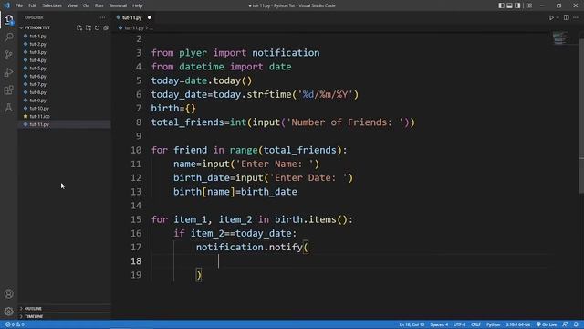Open the Run menu
Screen dimensions: 584x329
[x=99, y=5]
